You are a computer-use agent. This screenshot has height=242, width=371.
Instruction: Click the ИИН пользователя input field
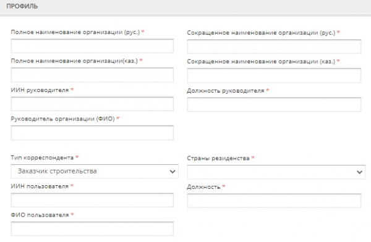[92, 200]
